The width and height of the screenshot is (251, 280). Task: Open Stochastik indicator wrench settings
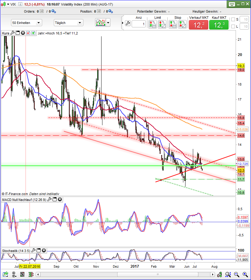click(34, 250)
